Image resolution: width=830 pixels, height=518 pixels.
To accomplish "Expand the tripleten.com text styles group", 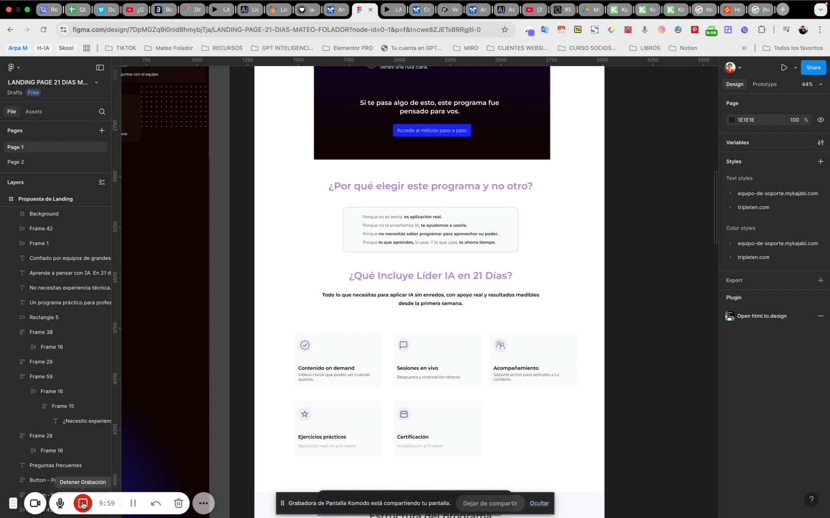I will point(731,208).
